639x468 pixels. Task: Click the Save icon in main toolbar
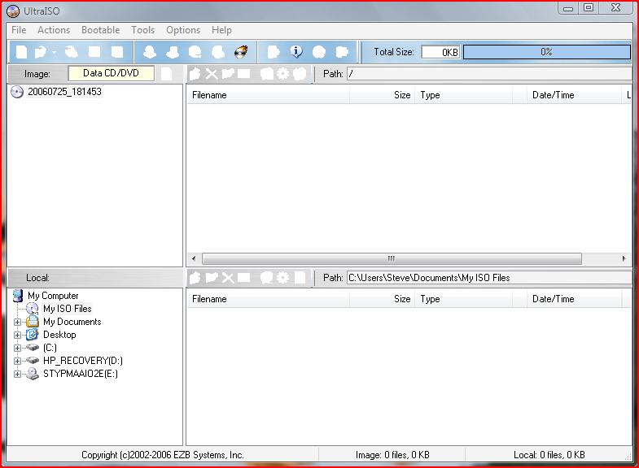click(x=94, y=52)
